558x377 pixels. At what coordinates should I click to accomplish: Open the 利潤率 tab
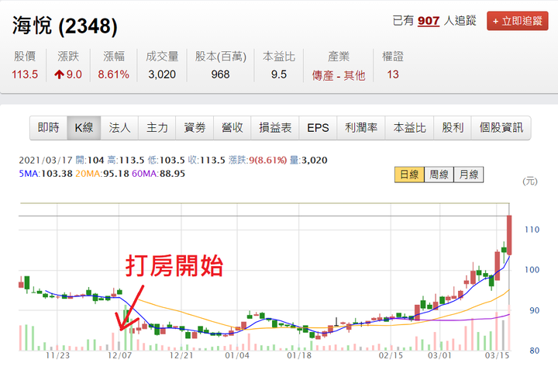(x=361, y=127)
